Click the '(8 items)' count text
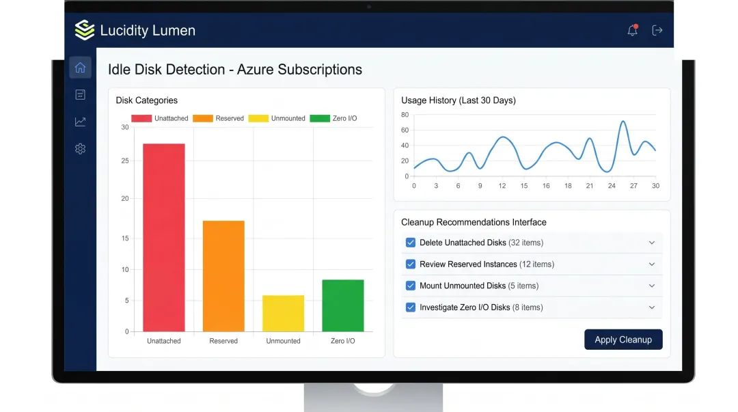 point(528,307)
